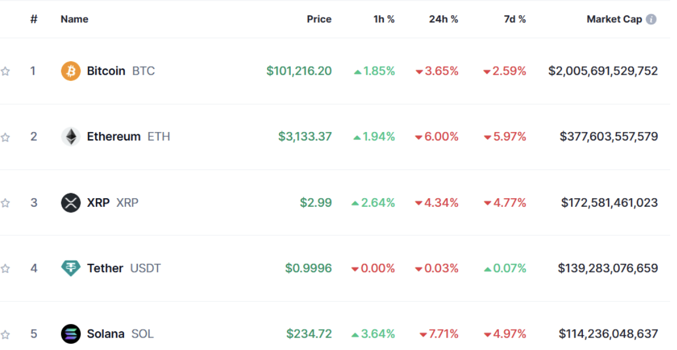Mark Solana as favorite with star
The image size is (677, 350).
pos(6,334)
